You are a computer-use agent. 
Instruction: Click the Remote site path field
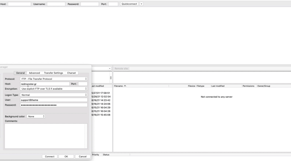(x=210, y=69)
